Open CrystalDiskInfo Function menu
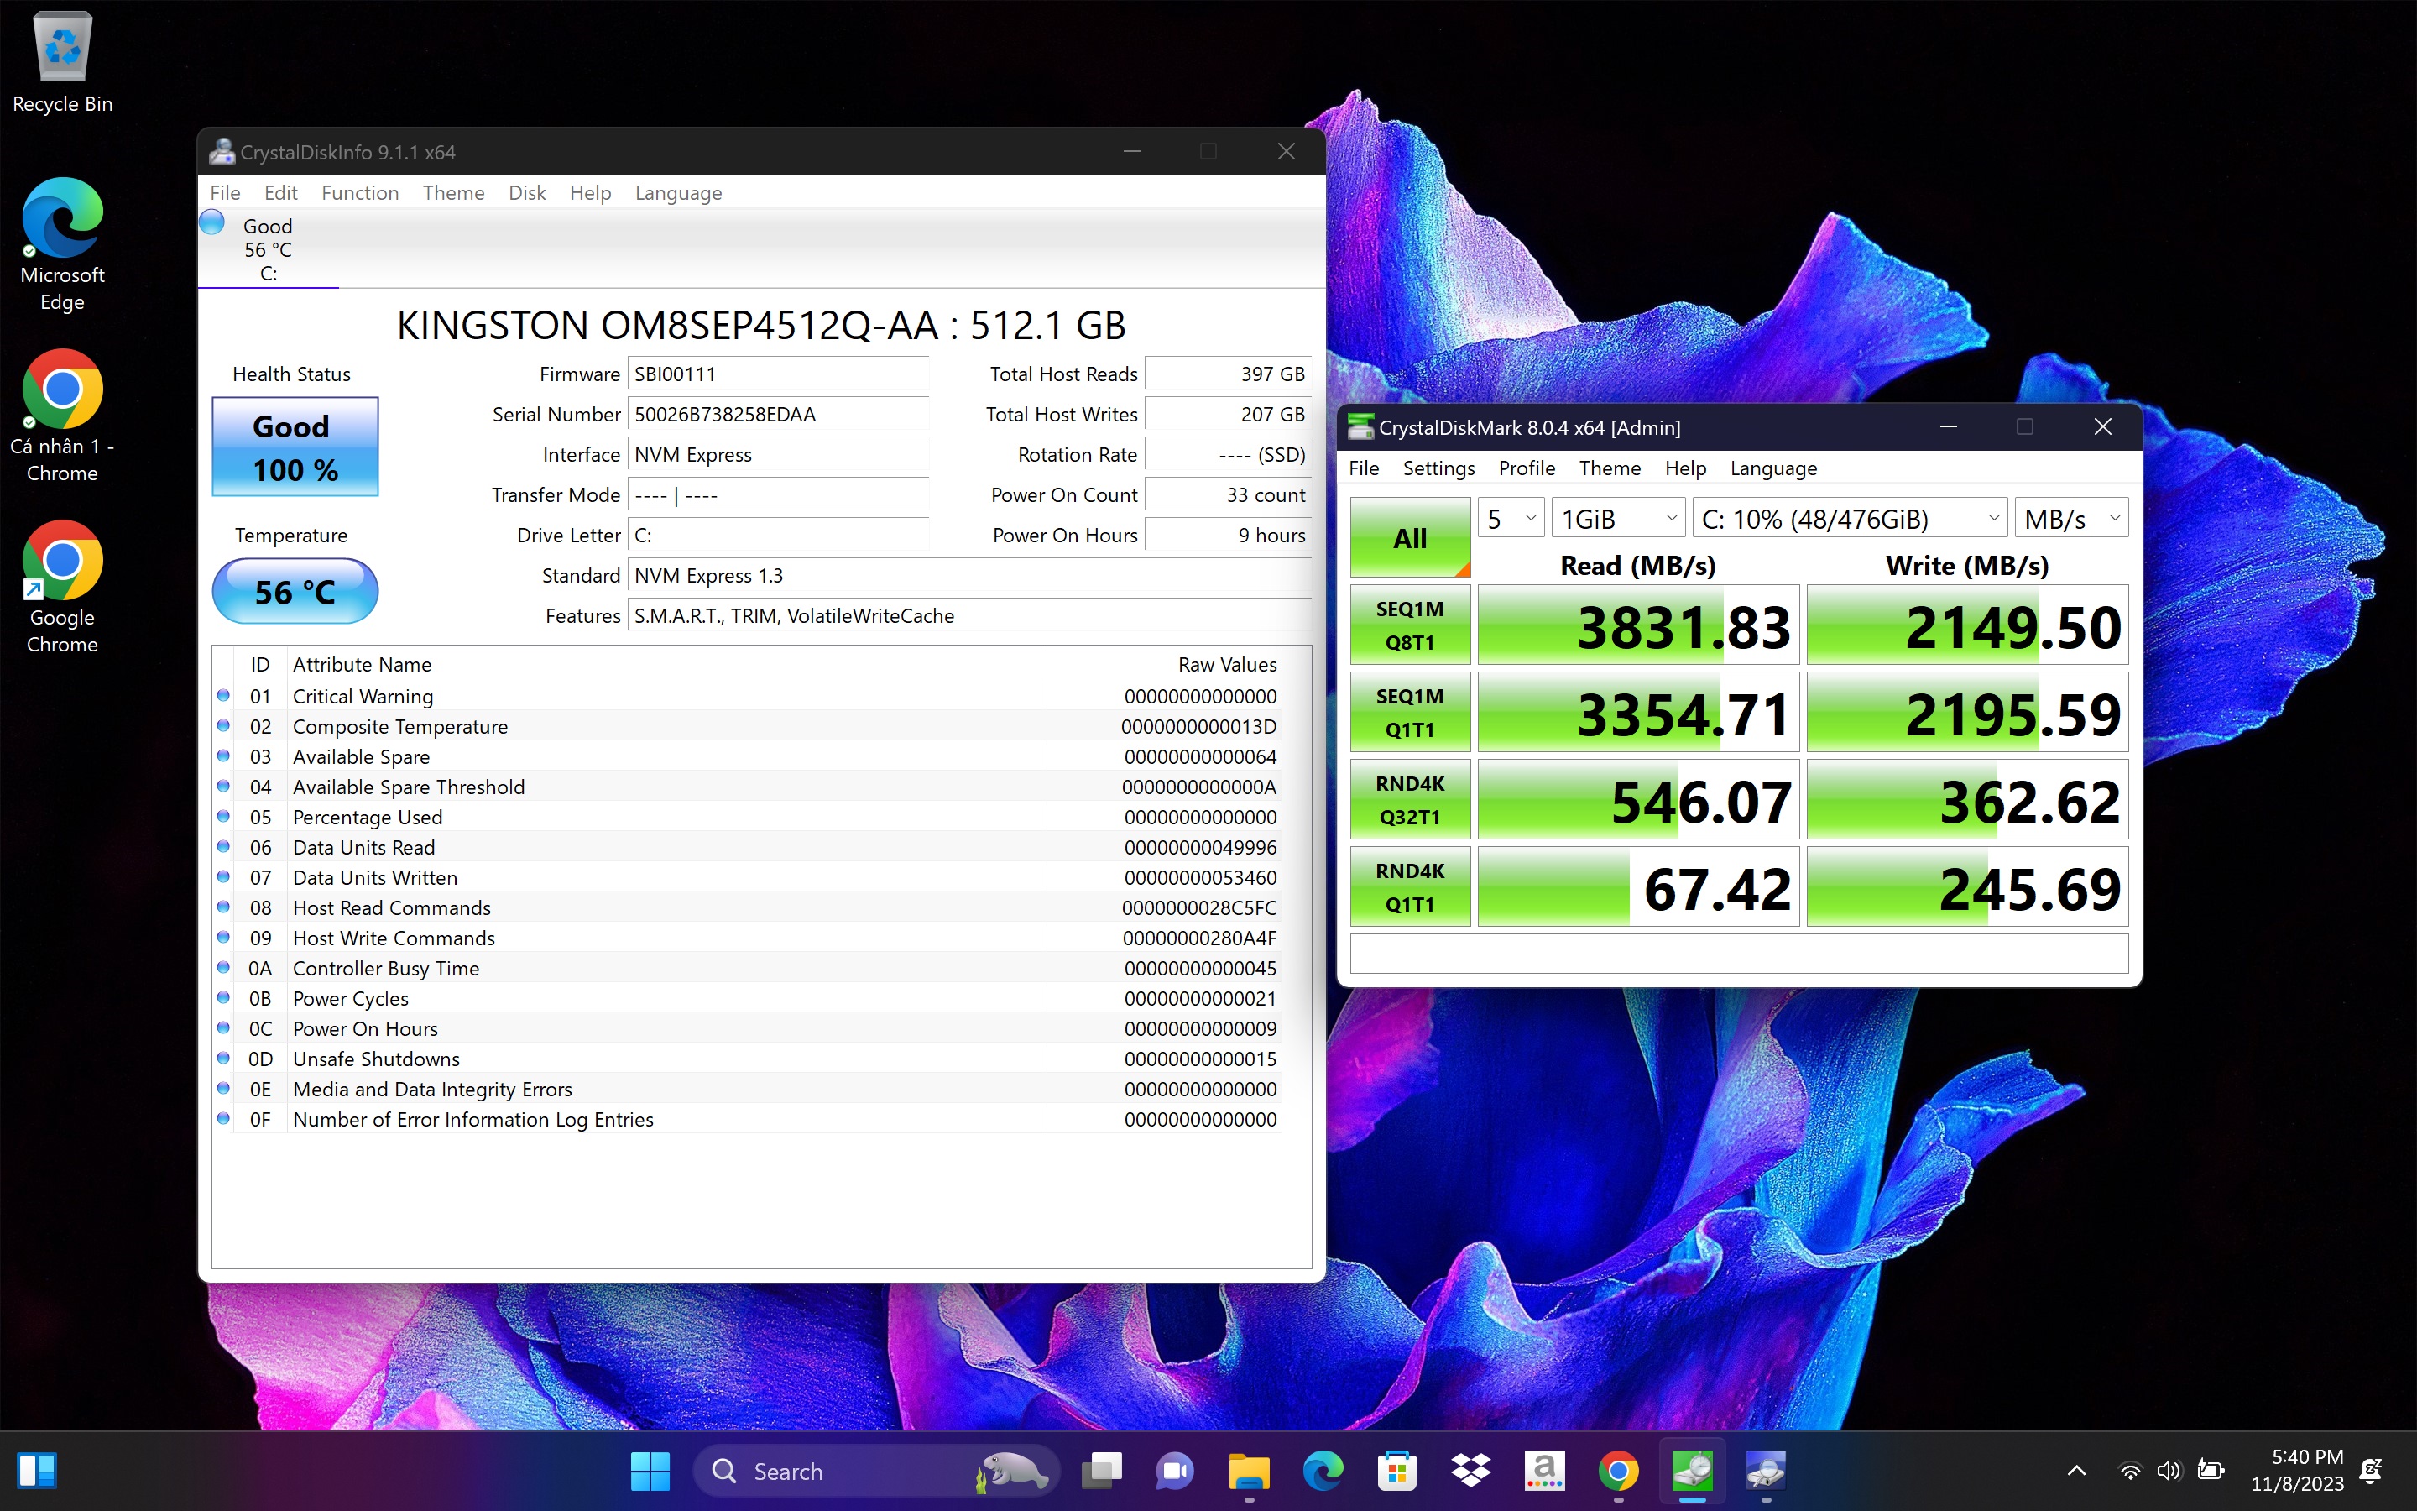Image resolution: width=2417 pixels, height=1511 pixels. coord(359,193)
